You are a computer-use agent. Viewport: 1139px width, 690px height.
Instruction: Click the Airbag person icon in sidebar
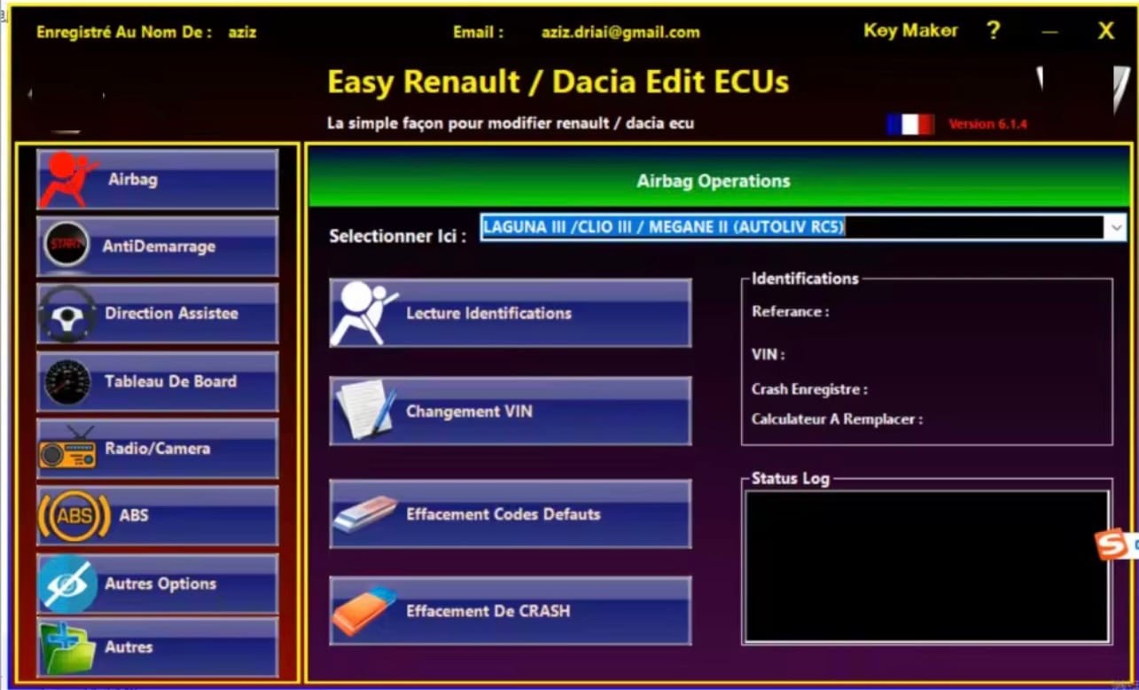pos(68,179)
